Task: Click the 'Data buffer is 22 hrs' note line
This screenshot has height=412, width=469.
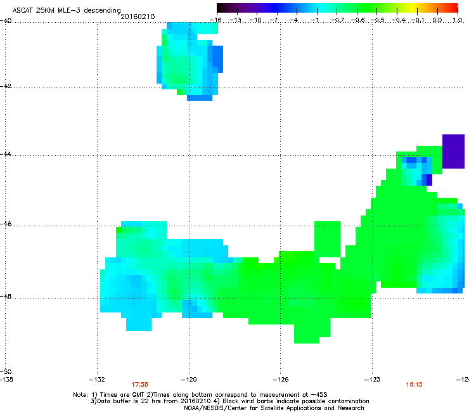Action: (229, 401)
